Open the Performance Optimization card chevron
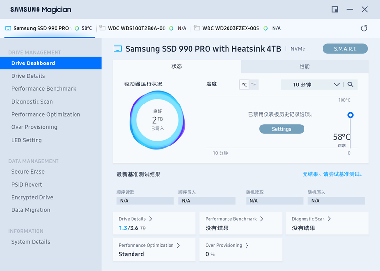380x271 pixels. point(178,245)
